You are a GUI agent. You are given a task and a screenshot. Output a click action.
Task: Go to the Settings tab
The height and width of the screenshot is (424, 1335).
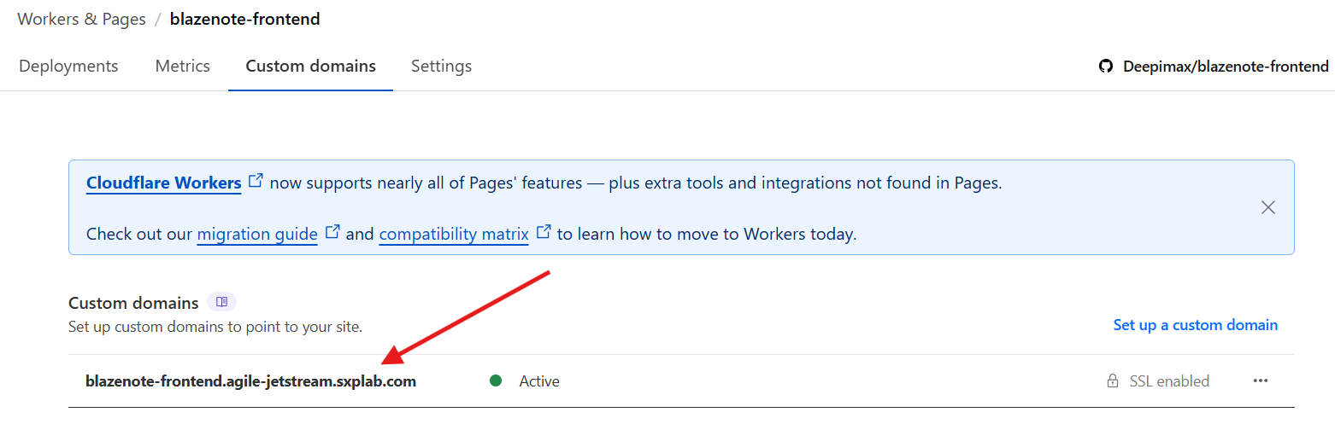tap(441, 66)
